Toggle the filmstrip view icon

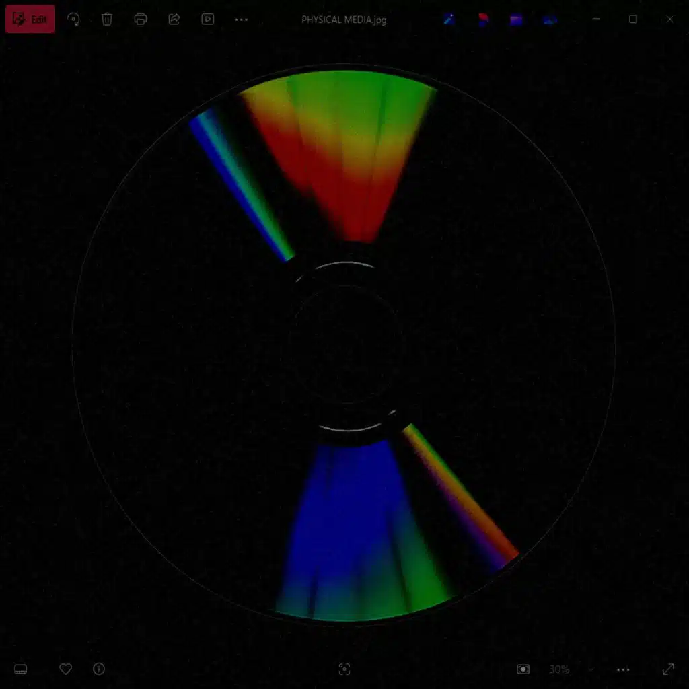pos(21,669)
